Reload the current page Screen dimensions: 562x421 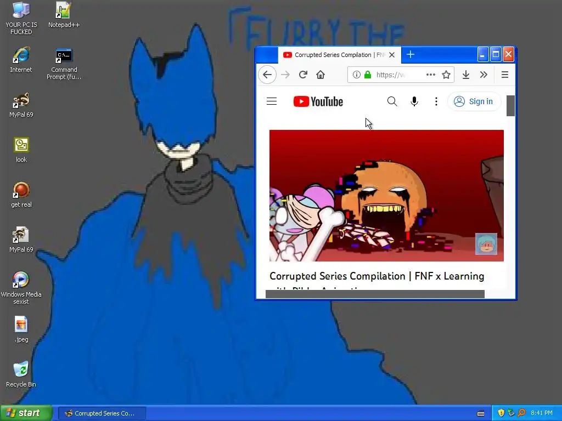[303, 75]
